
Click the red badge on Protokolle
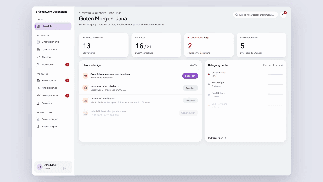click(67, 65)
